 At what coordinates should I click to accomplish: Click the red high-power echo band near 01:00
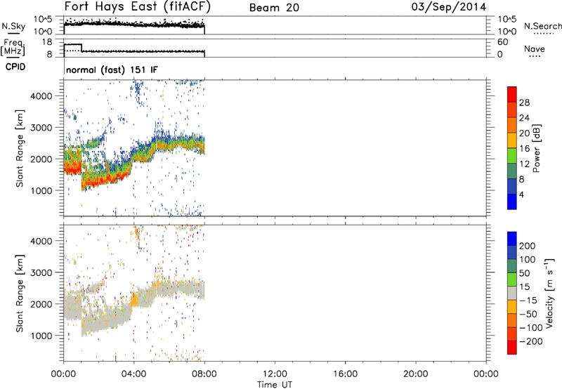(74, 168)
